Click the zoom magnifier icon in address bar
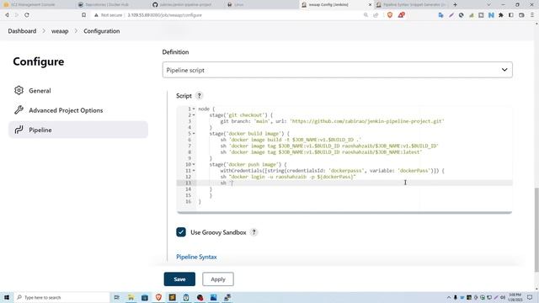The image size is (539, 303). click(366, 15)
